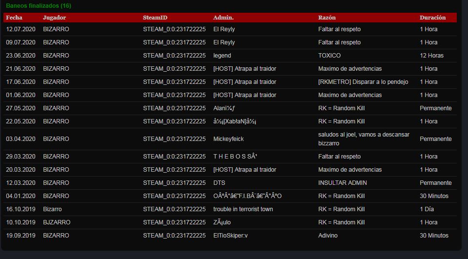Click the Duración column header
The height and width of the screenshot is (259, 468).
pyautogui.click(x=432, y=18)
